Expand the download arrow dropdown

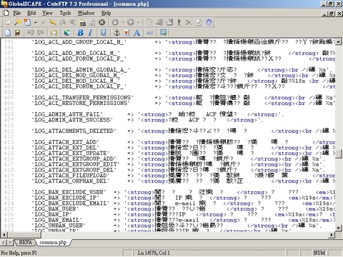(123, 23)
